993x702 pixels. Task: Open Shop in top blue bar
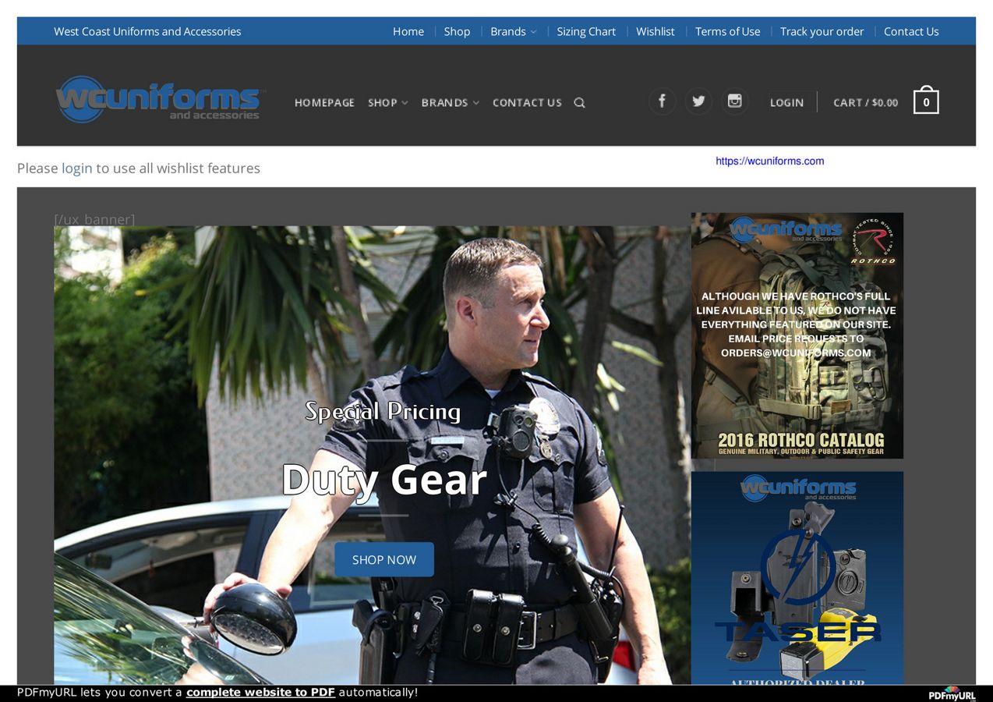(x=457, y=31)
